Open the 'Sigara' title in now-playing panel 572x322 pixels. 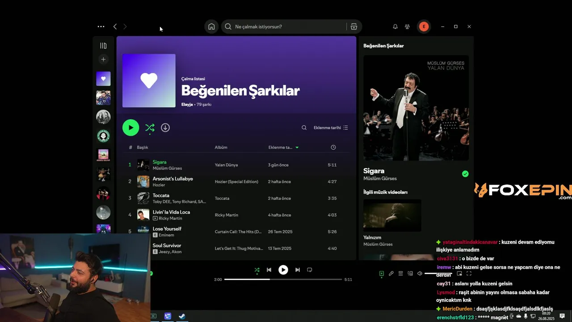point(374,171)
